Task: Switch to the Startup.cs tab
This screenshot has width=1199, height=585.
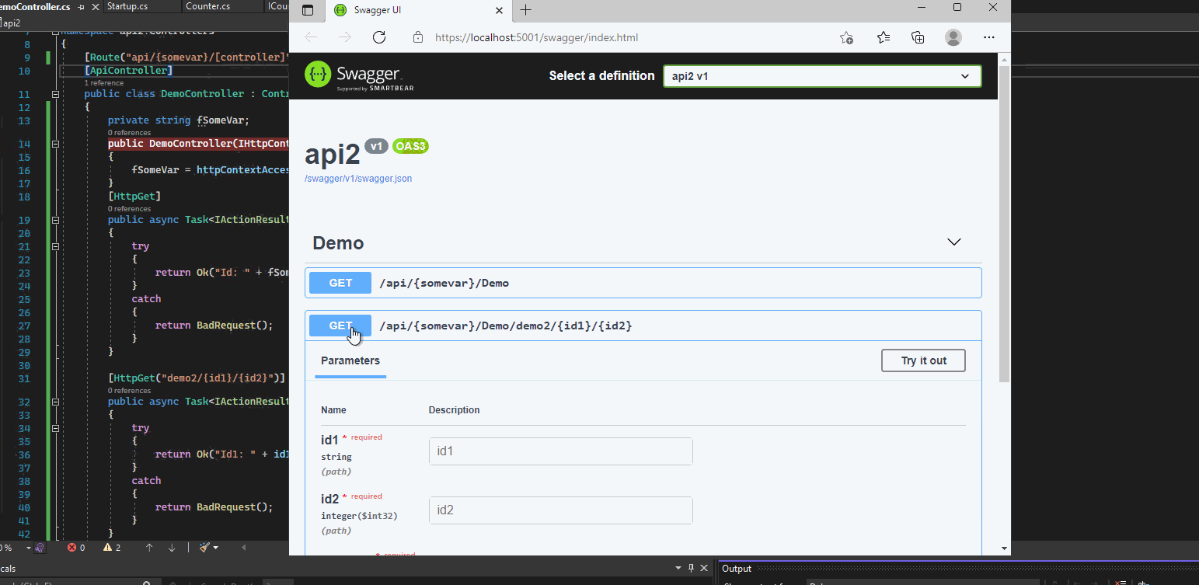Action: 129,6
